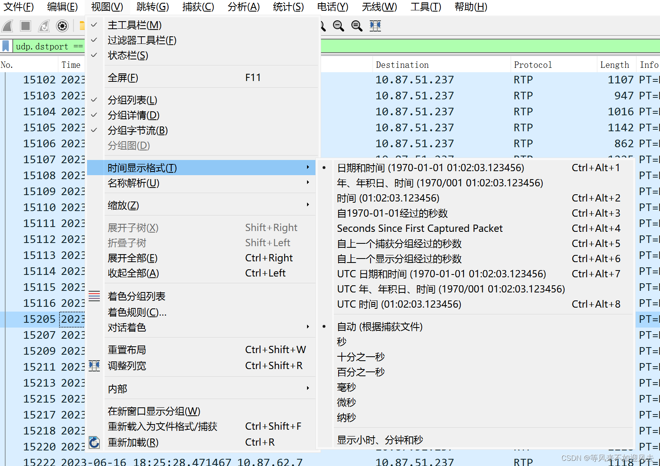The width and height of the screenshot is (660, 466).
Task: Toggle 过滤器工具栏 visibility
Action: [141, 40]
